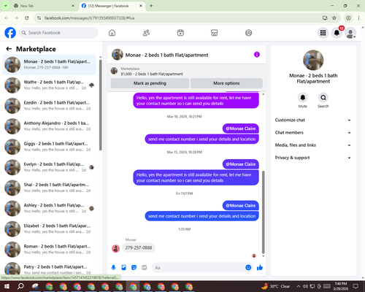This screenshot has height=292, width=365.
Task: Open the Marketplace storefront icon
Action: pyautogui.click(x=215, y=33)
